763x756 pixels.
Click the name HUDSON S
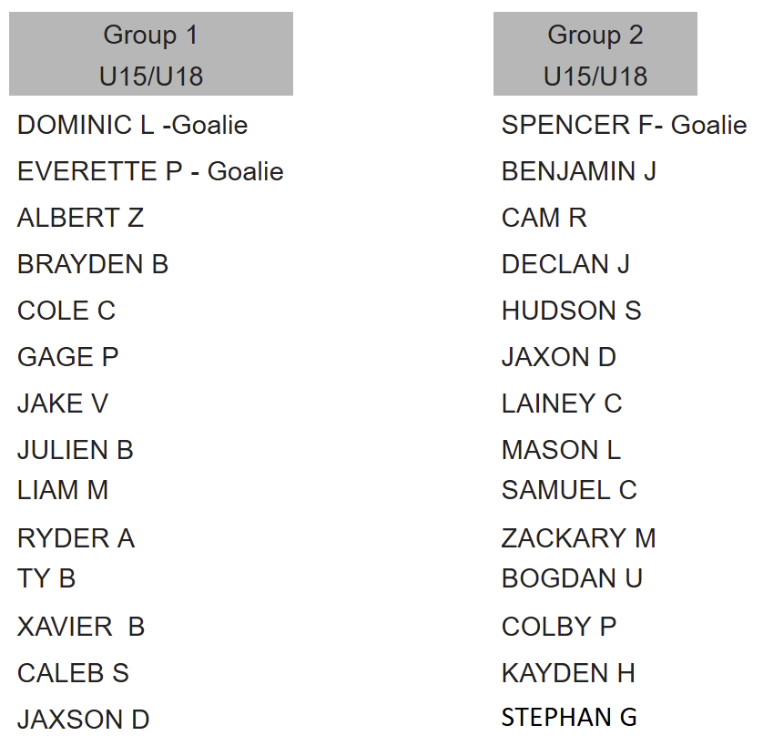coord(571,311)
